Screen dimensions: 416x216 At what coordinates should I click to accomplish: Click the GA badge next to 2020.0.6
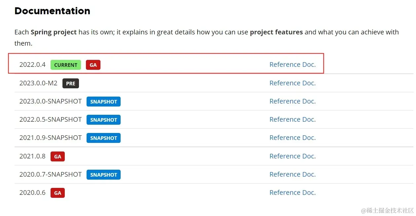[x=57, y=193]
